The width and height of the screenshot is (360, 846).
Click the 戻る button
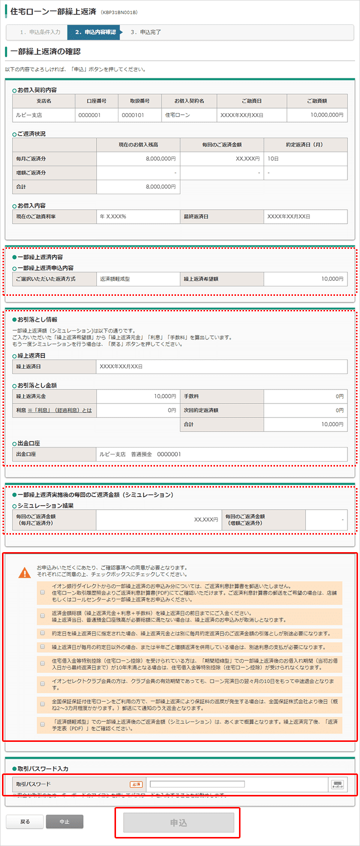tap(24, 821)
